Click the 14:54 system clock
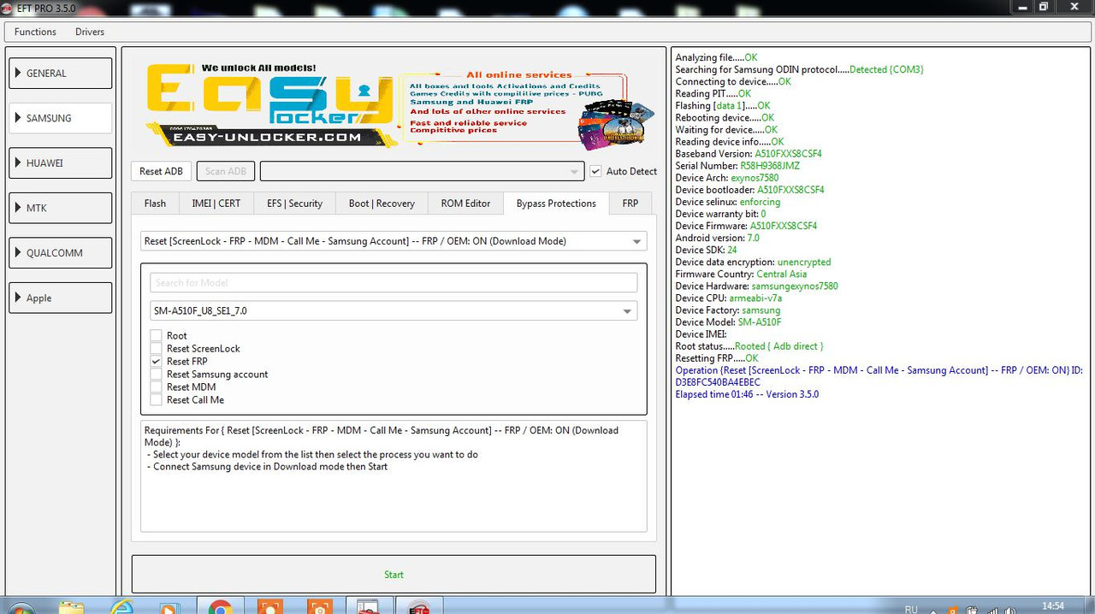Image resolution: width=1095 pixels, height=614 pixels. pyautogui.click(x=1053, y=606)
